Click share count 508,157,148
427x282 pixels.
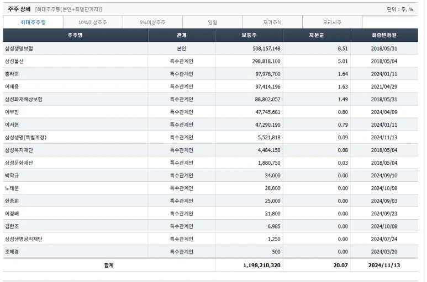(266, 48)
